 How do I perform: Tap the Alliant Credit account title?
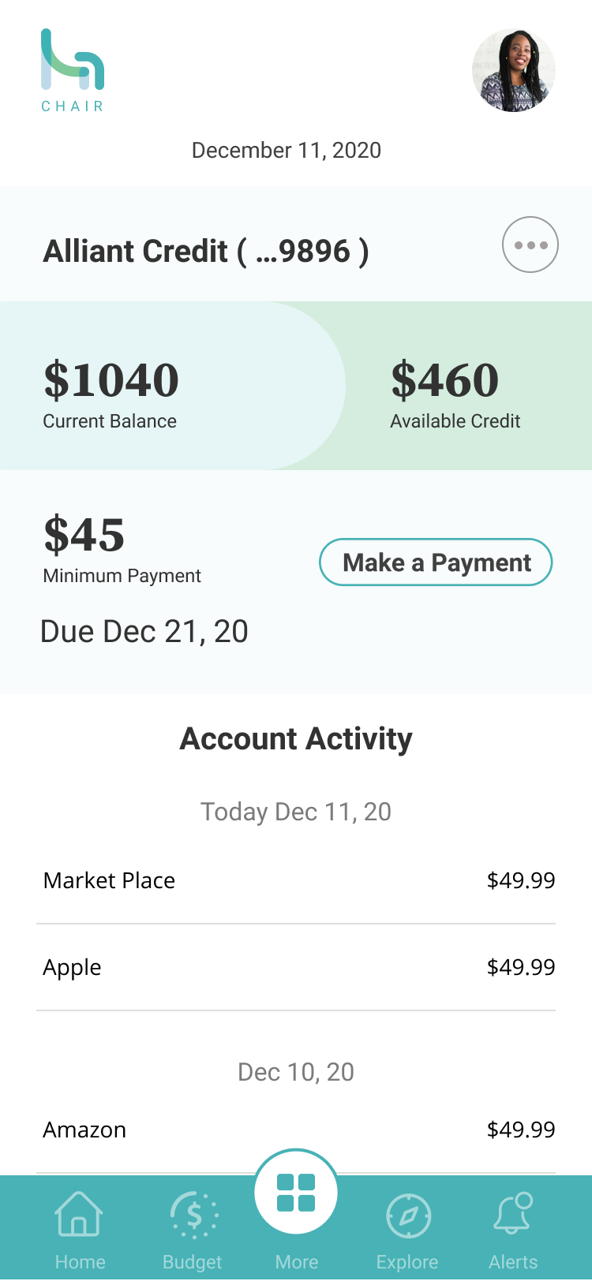coord(206,252)
